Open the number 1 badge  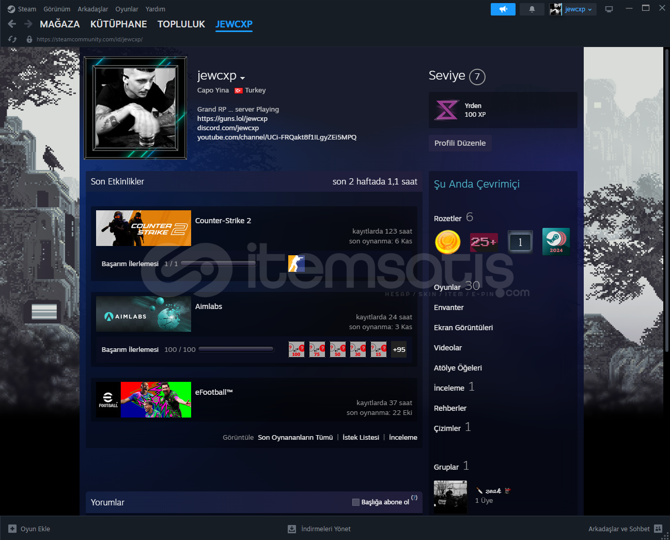520,242
